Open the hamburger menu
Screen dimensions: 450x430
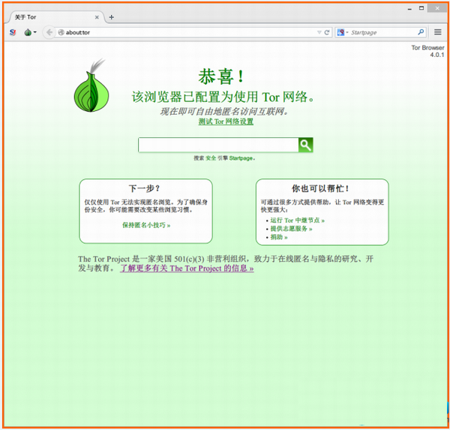click(438, 32)
